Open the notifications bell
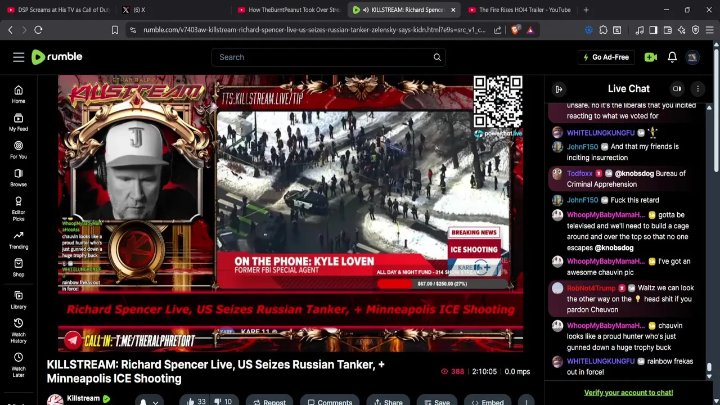Viewport: 720px width, 405px height. (672, 57)
